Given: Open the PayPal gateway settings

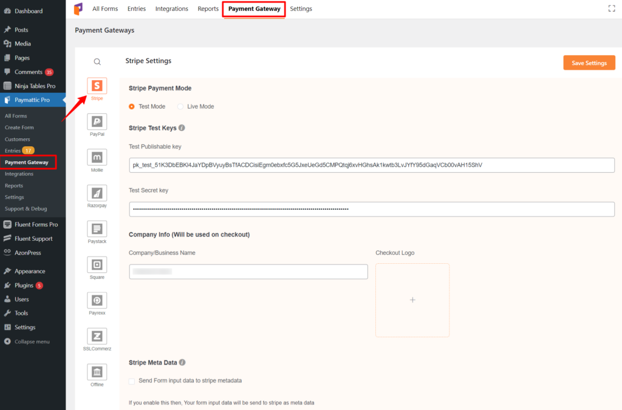Looking at the screenshot, I should pos(97,121).
